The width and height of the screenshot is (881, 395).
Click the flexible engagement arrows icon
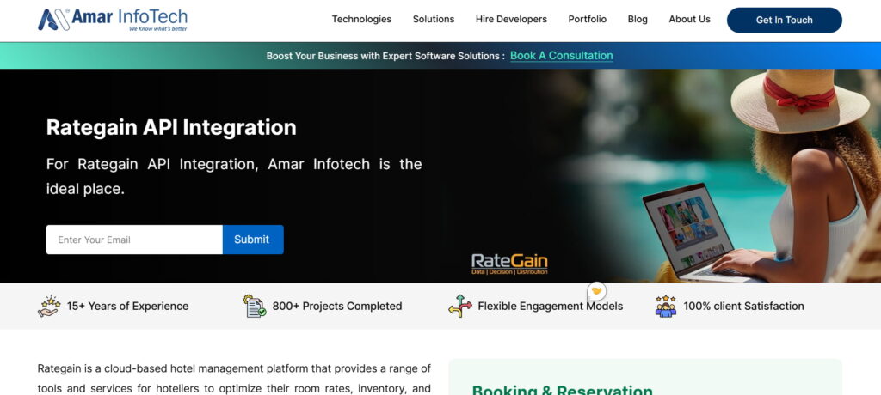pos(460,307)
